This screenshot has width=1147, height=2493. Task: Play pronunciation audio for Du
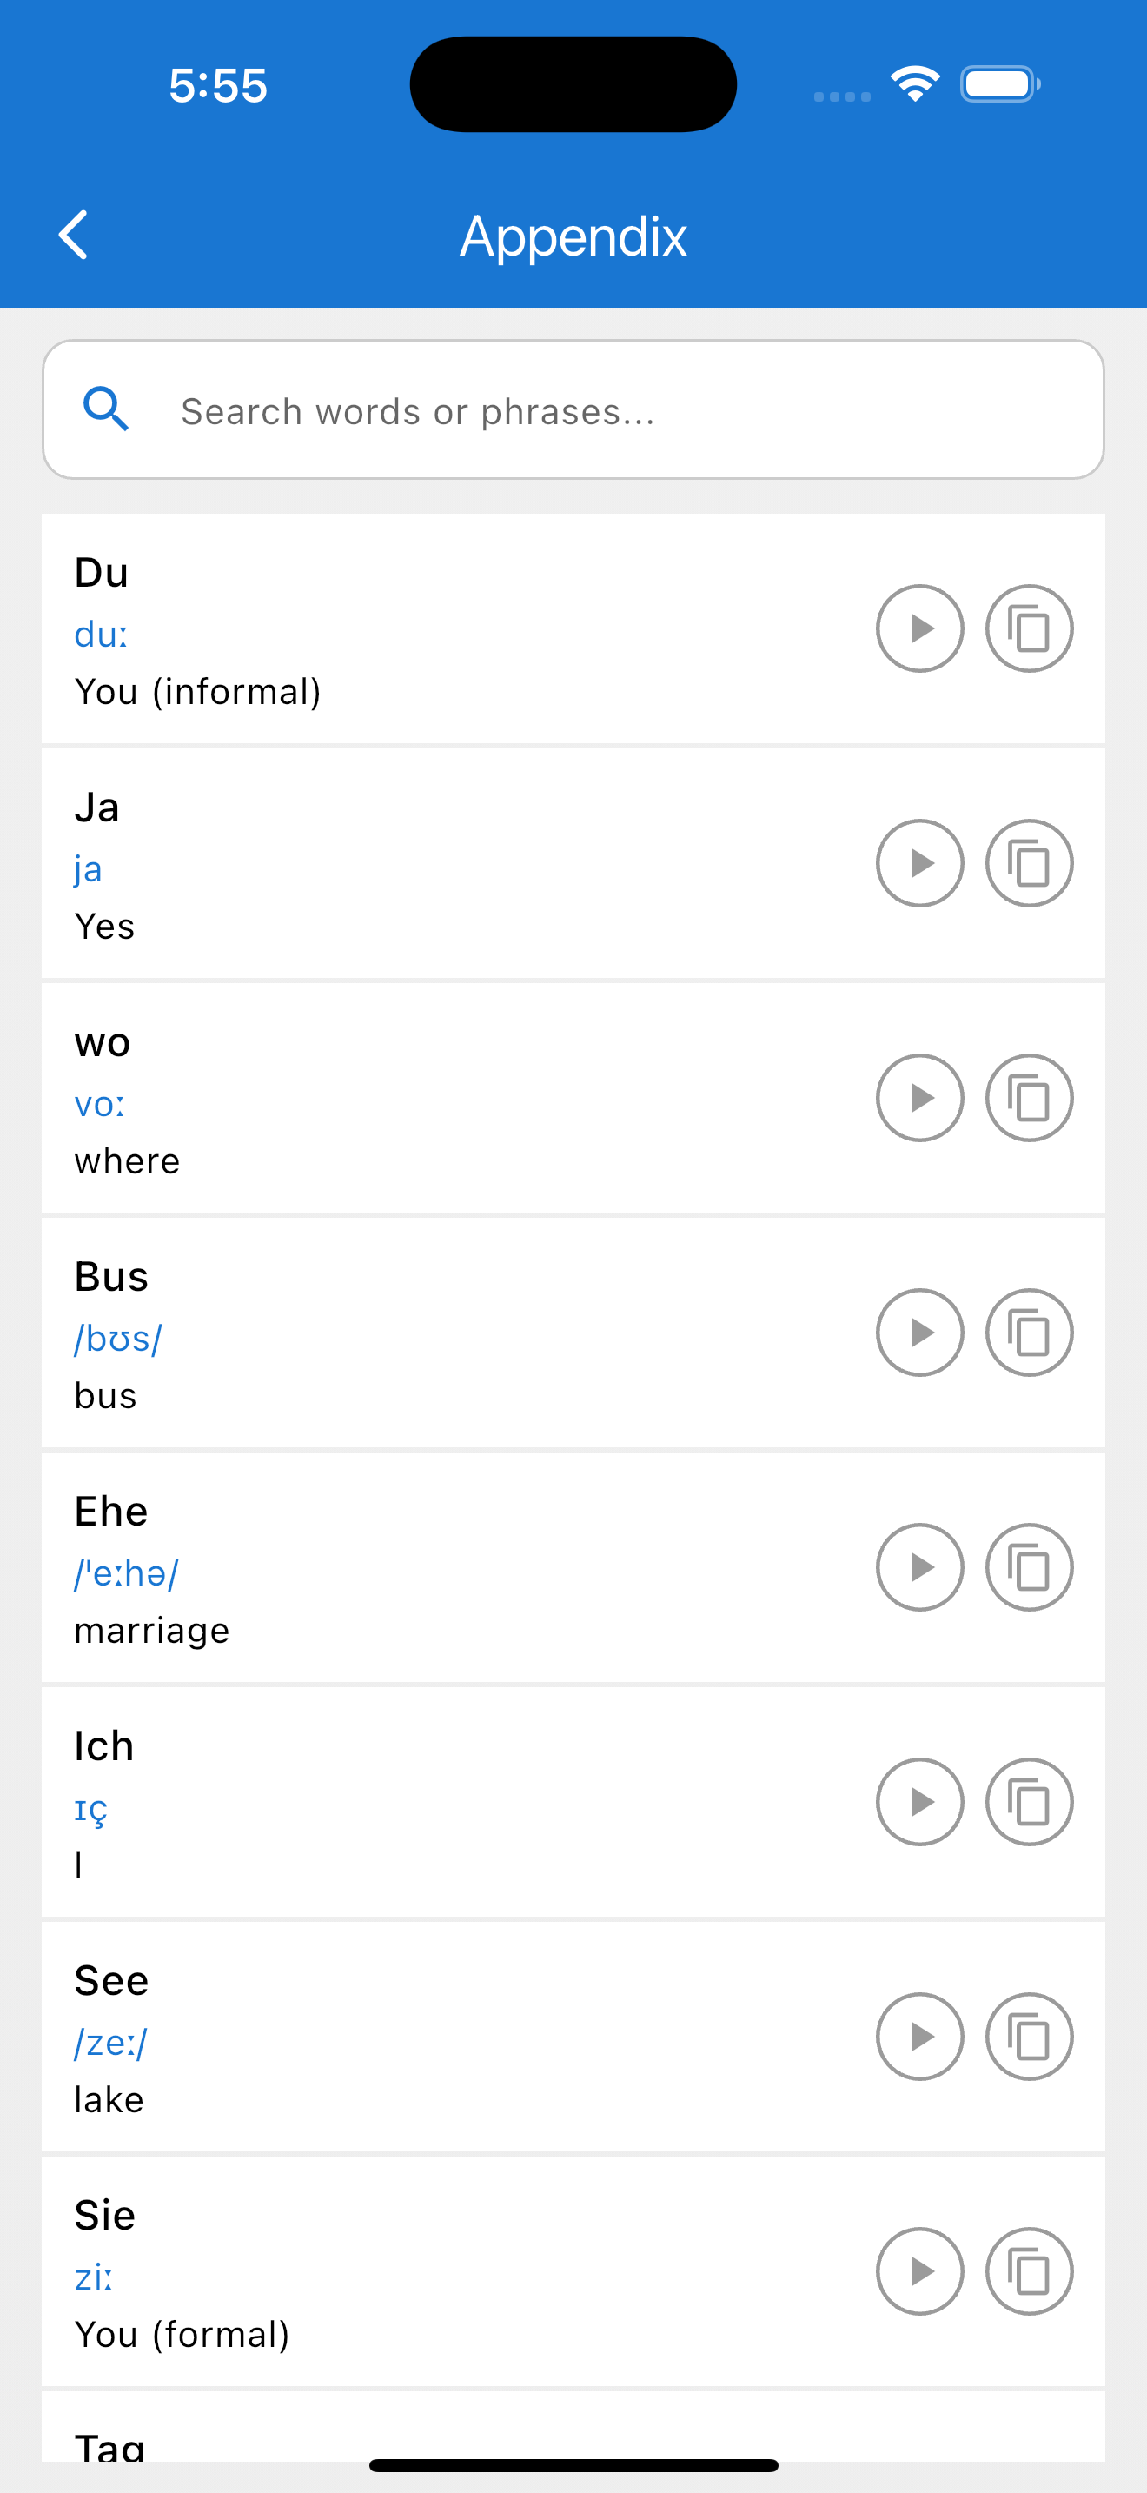(919, 628)
